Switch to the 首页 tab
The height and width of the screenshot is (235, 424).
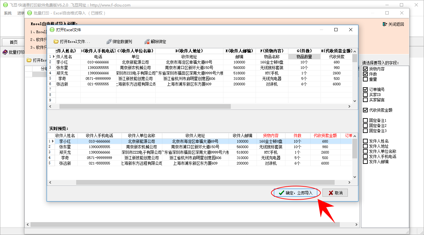(14, 42)
